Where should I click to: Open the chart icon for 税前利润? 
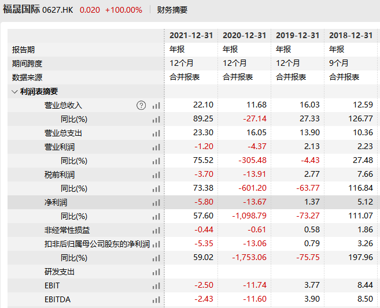(x=156, y=175)
